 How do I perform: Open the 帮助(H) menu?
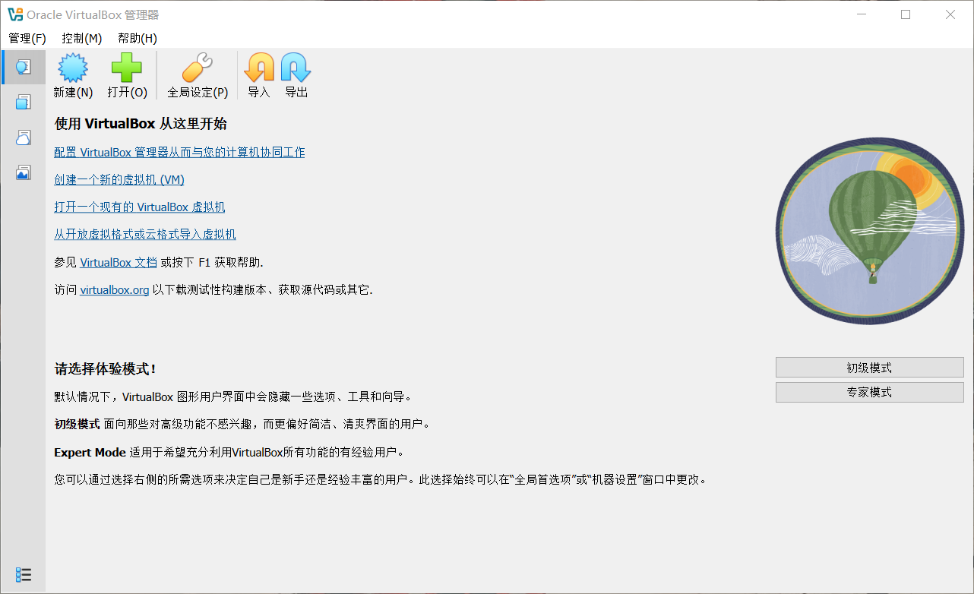tap(138, 38)
